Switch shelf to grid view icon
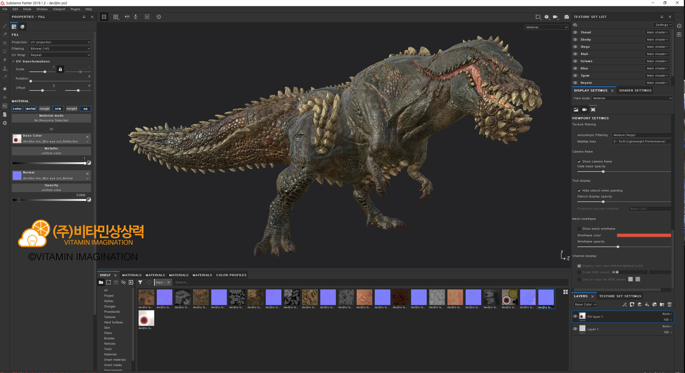Viewport: 685px width, 373px height. point(566,292)
